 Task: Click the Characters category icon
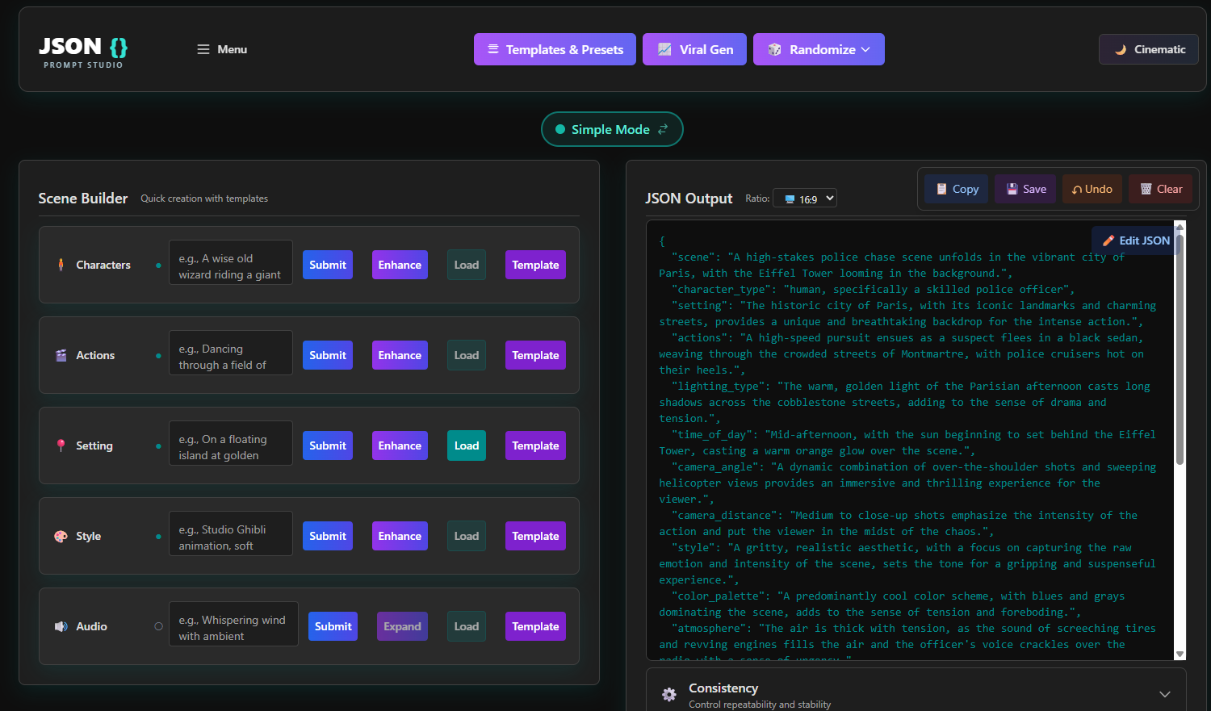click(61, 264)
